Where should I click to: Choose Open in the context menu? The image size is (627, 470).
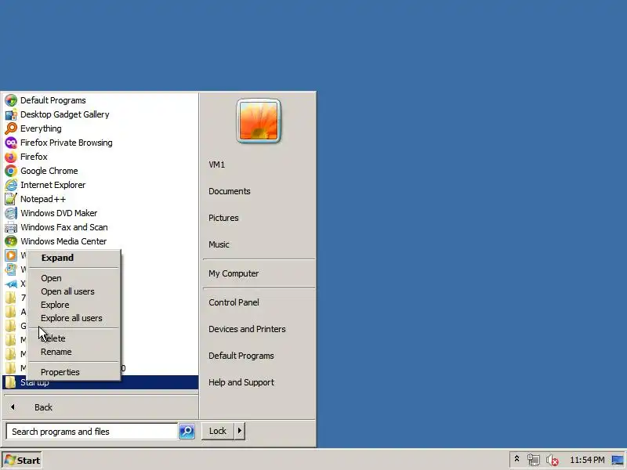pyautogui.click(x=51, y=278)
